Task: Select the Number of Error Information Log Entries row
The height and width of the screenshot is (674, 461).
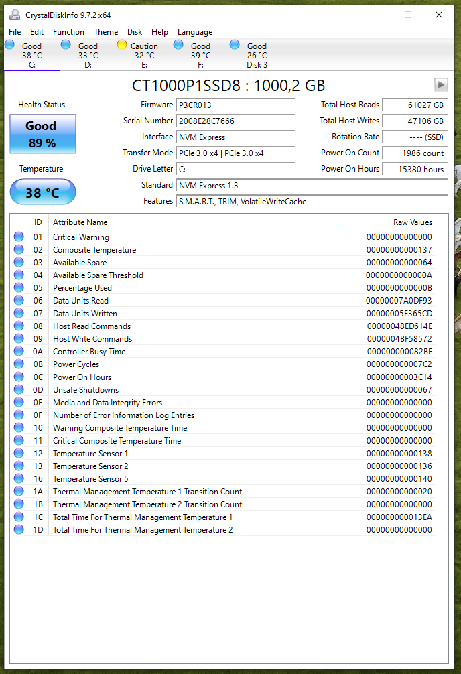Action: tap(222, 415)
